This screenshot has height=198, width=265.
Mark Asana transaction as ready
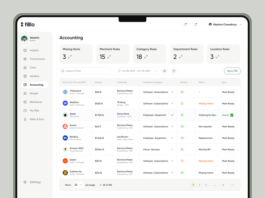pos(228,126)
